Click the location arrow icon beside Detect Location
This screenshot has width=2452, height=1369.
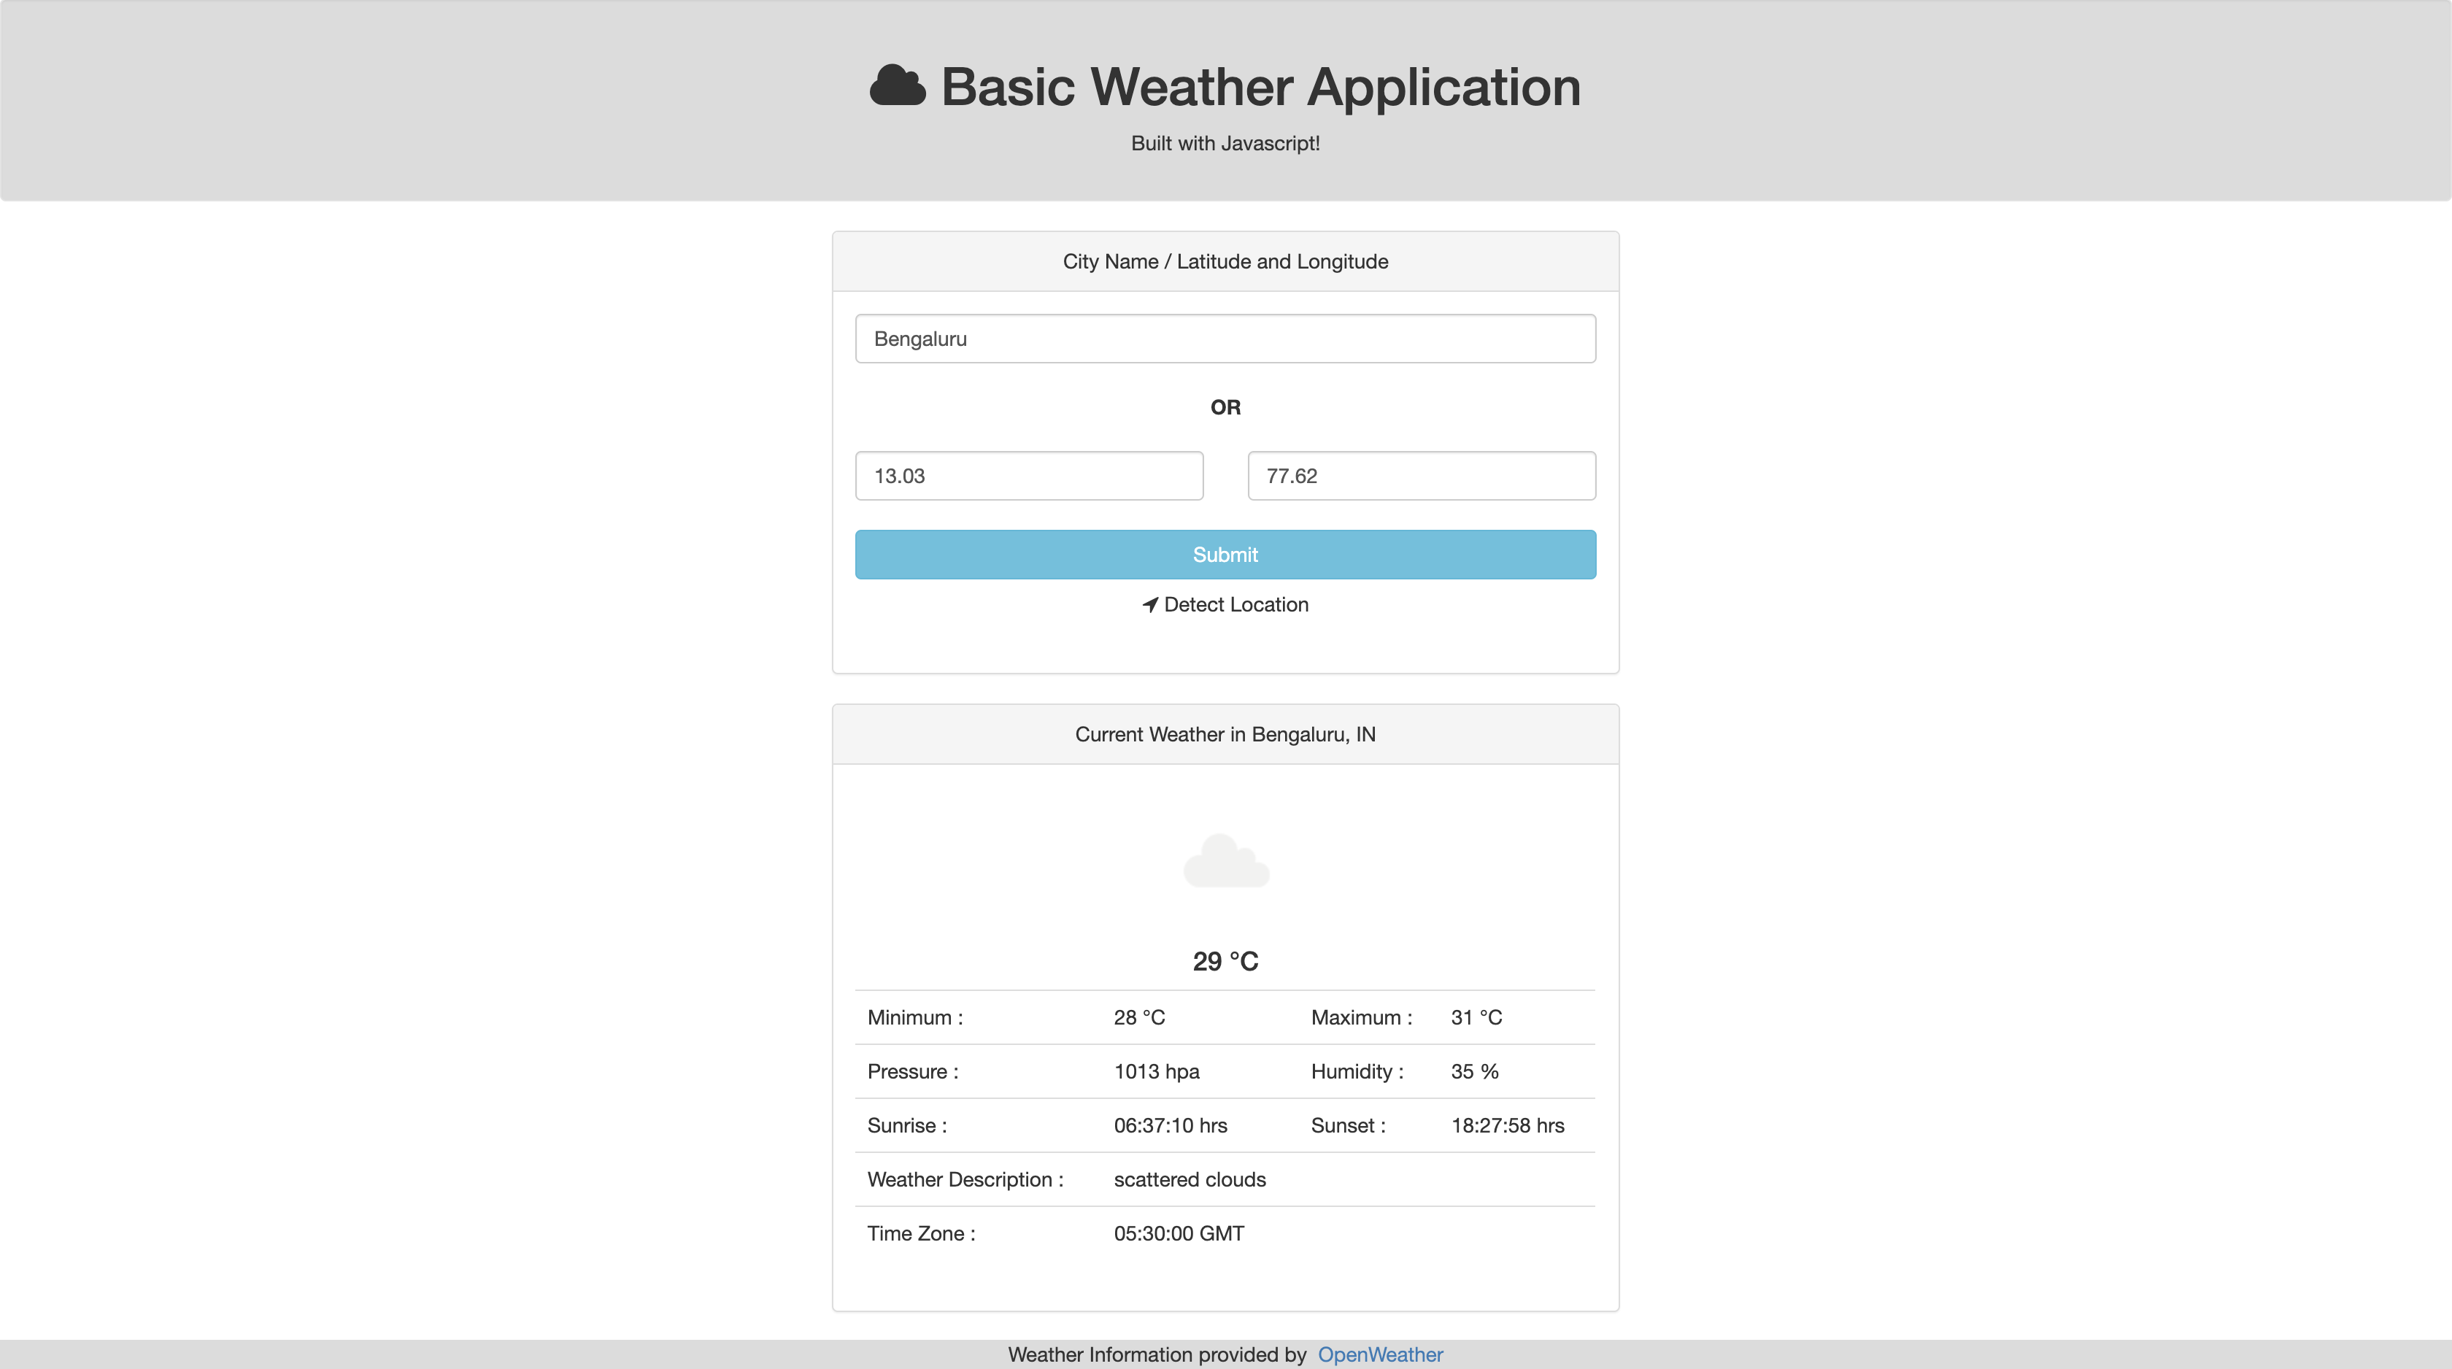1150,606
